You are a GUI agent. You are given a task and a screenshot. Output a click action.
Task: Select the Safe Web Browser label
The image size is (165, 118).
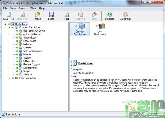(33, 51)
